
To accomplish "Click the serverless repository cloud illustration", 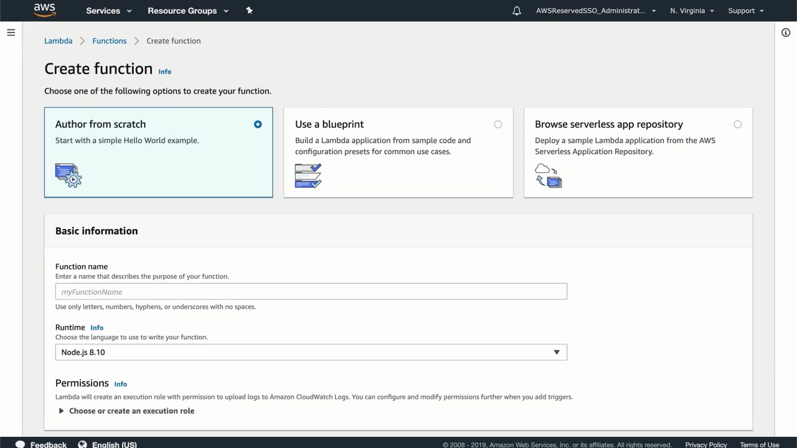I will [548, 175].
